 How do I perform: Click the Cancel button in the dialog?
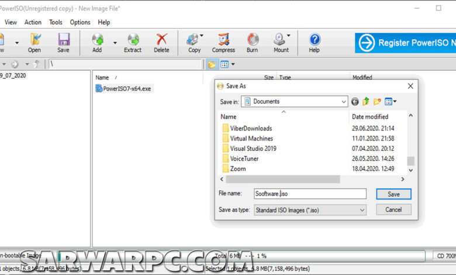(394, 209)
